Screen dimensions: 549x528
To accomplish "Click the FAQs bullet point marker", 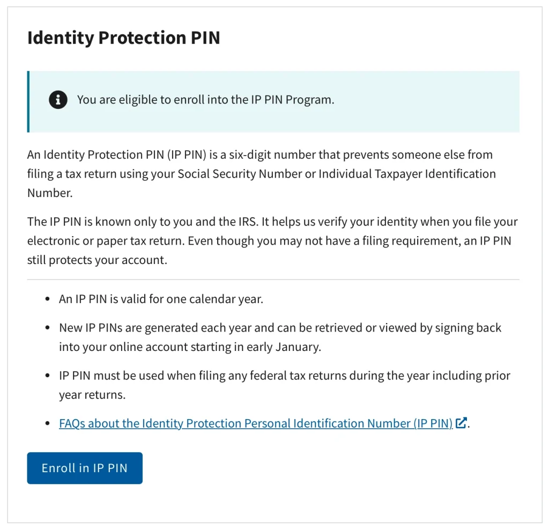I will [47, 423].
